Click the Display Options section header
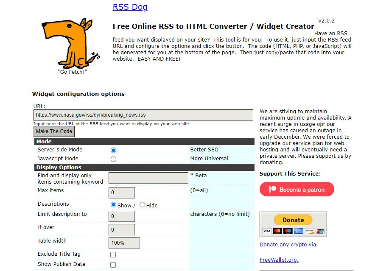 144,167
